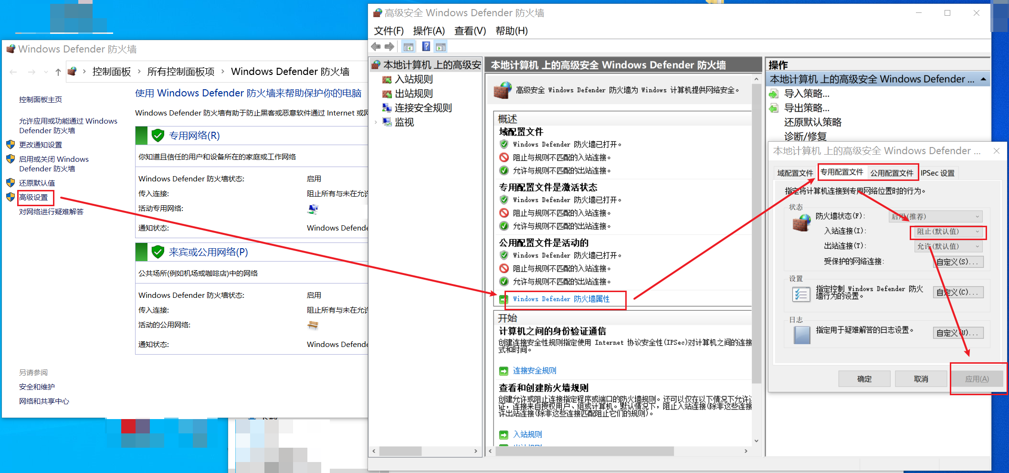Screen dimensions: 1009x473
Task: Open the recent locations dropdown chevron
Action: [46, 72]
